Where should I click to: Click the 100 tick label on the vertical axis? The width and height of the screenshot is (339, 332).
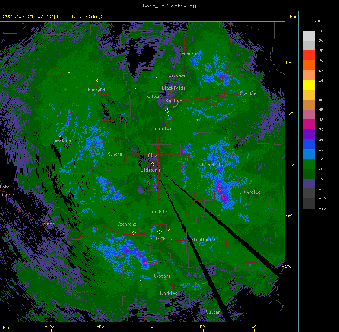point(289,62)
